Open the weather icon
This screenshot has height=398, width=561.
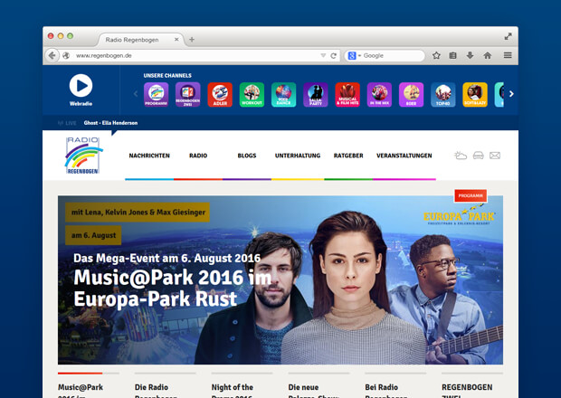tap(461, 156)
